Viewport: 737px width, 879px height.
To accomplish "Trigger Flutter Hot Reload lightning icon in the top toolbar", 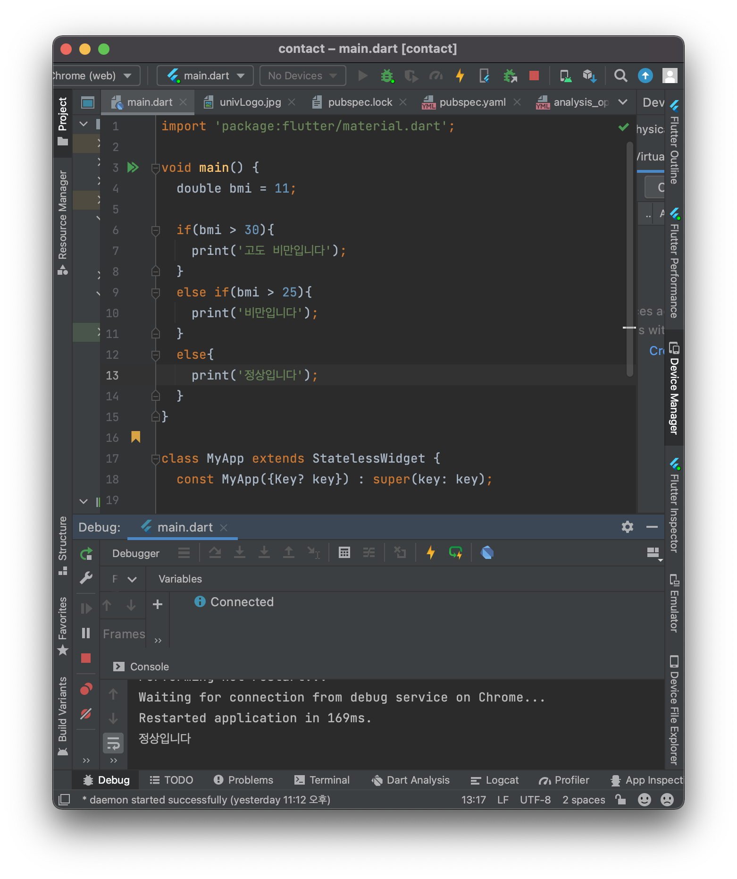I will (460, 76).
